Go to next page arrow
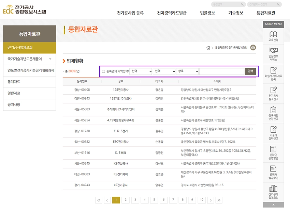This screenshot has width=290, height=212. (211, 200)
